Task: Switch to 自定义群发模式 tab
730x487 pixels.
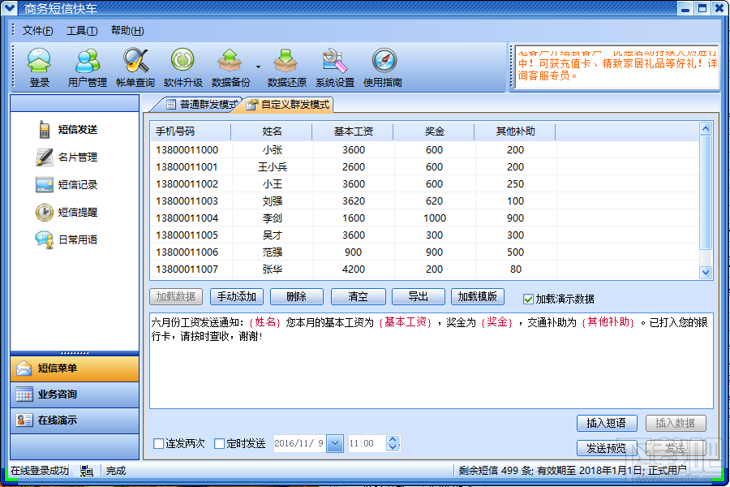Action: [289, 105]
